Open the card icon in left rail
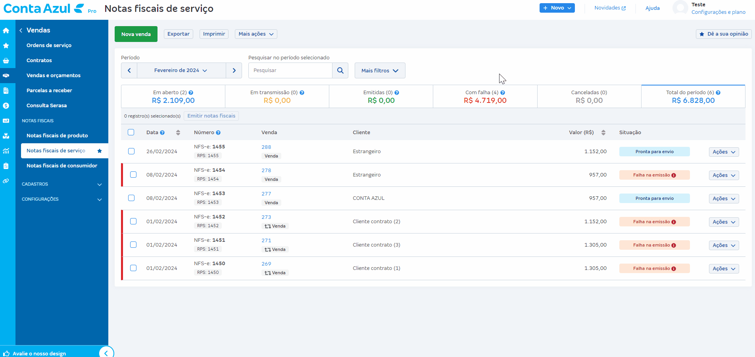Viewport: 755px width, 357px height. click(x=6, y=121)
